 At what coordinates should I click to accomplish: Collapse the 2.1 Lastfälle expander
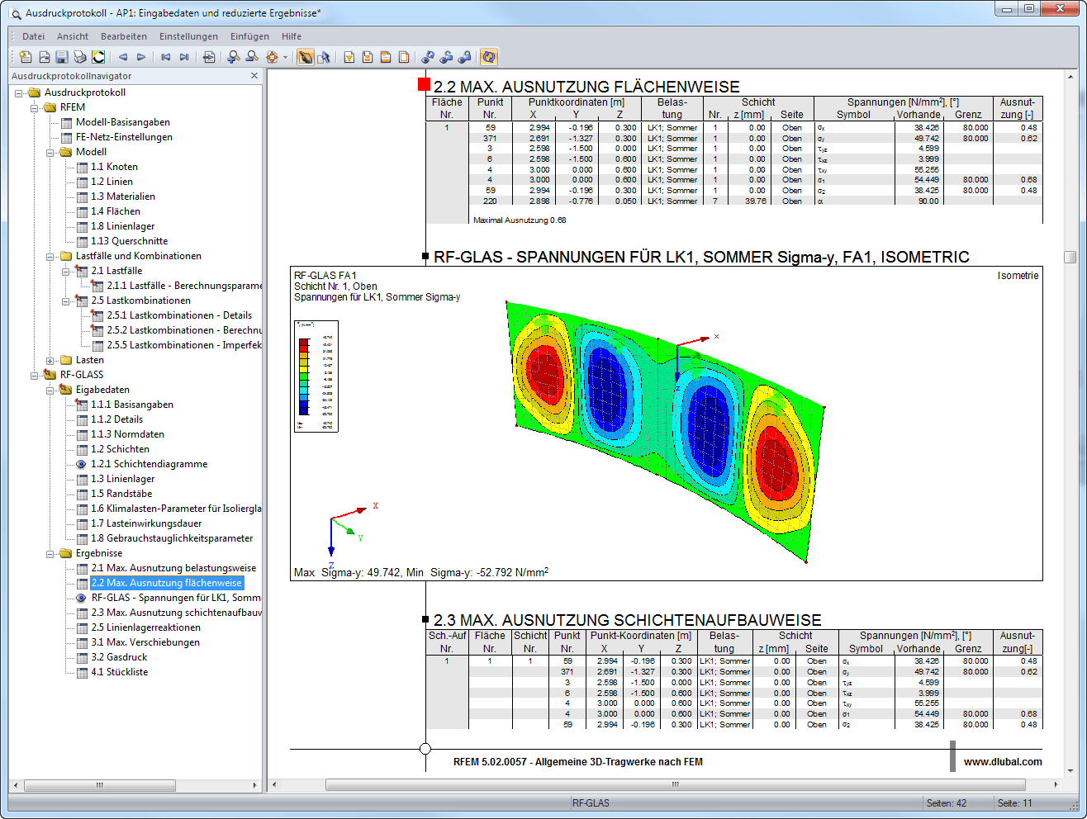coord(66,271)
